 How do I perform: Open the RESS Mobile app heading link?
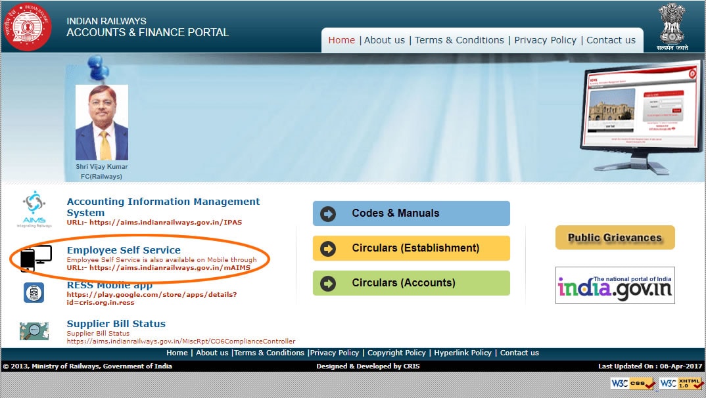click(x=109, y=285)
